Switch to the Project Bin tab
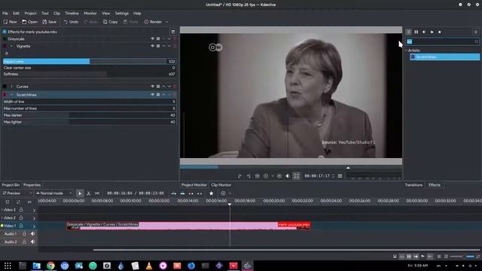Image resolution: width=482 pixels, height=271 pixels. pyautogui.click(x=11, y=185)
